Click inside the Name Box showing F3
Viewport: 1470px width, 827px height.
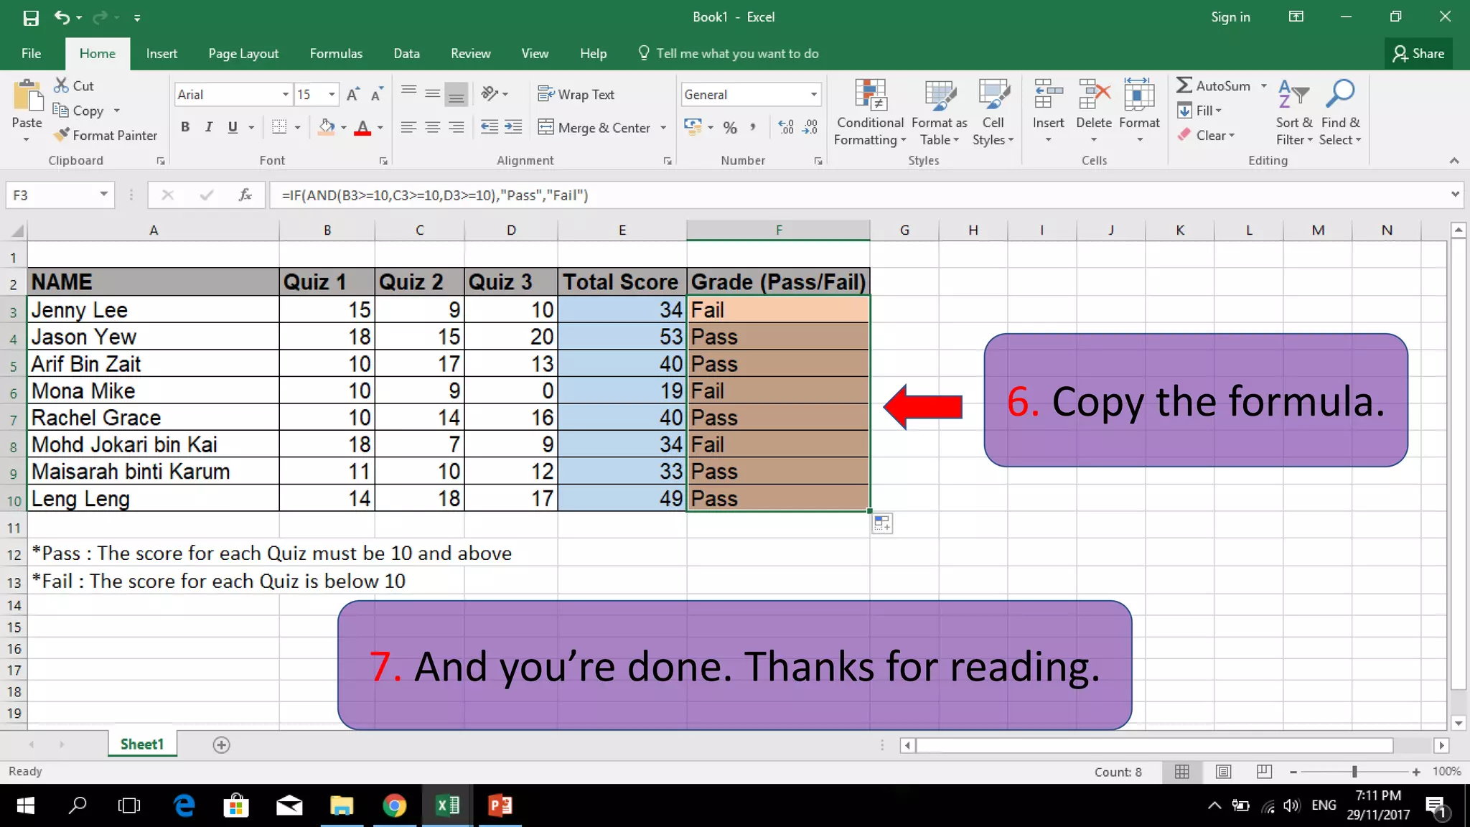tap(50, 195)
